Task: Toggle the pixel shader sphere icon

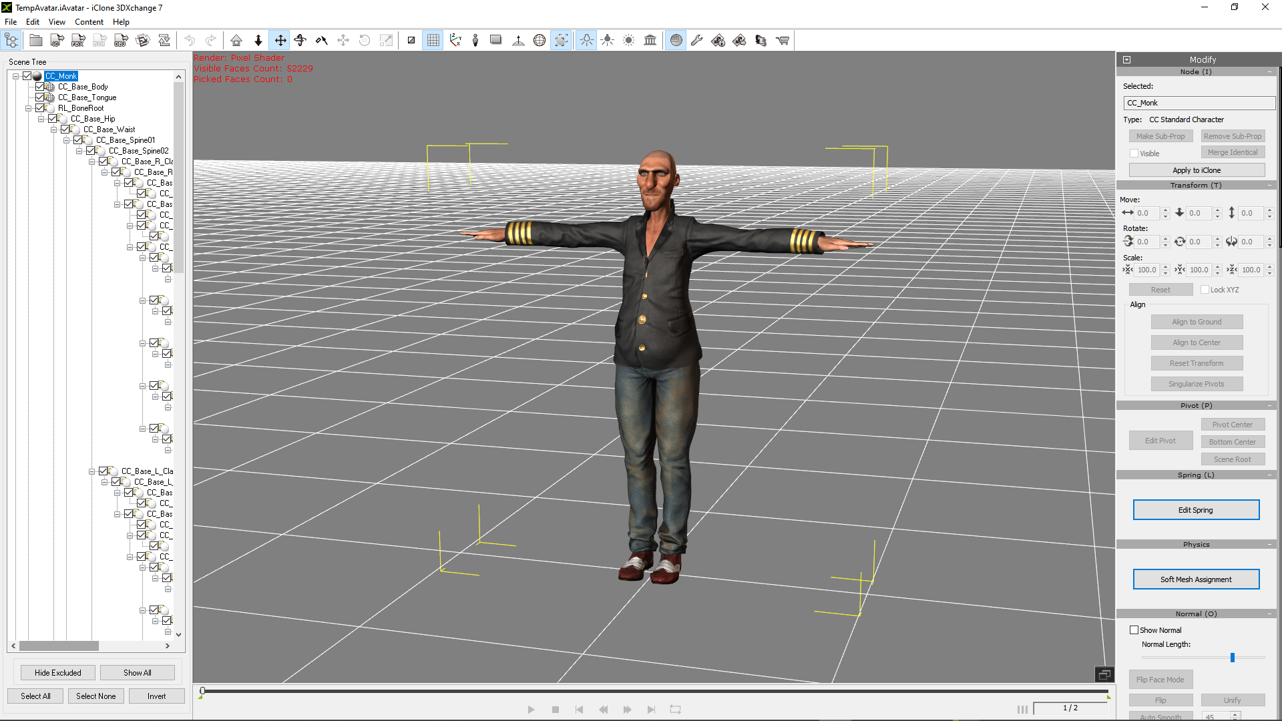Action: 676,41
